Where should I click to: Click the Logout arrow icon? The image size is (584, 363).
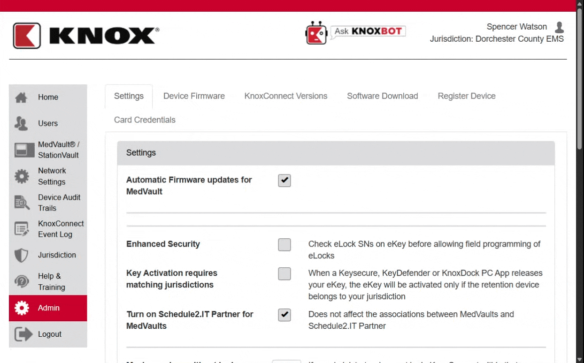23,334
